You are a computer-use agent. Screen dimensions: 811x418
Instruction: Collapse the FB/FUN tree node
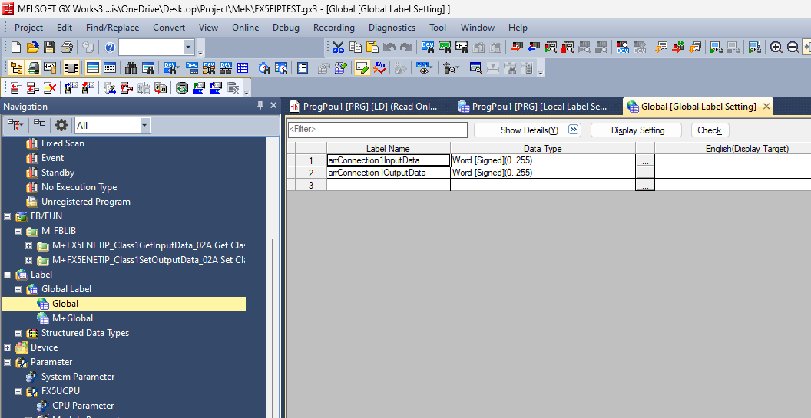(8, 216)
